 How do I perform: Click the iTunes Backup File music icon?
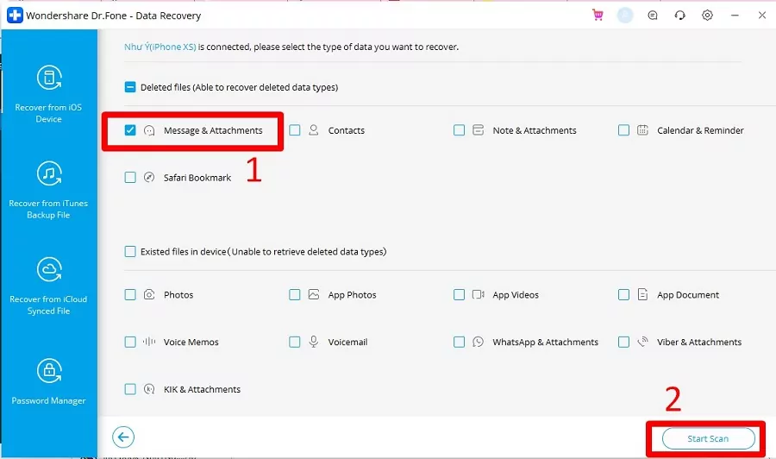(49, 173)
